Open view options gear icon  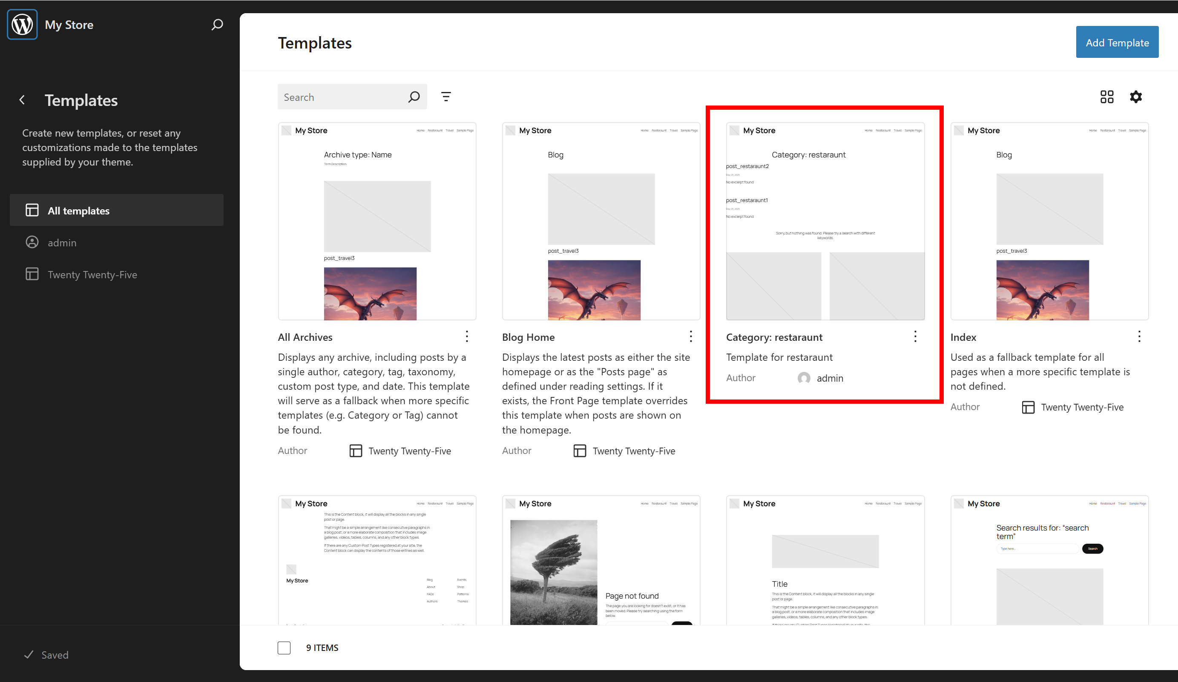pyautogui.click(x=1136, y=97)
